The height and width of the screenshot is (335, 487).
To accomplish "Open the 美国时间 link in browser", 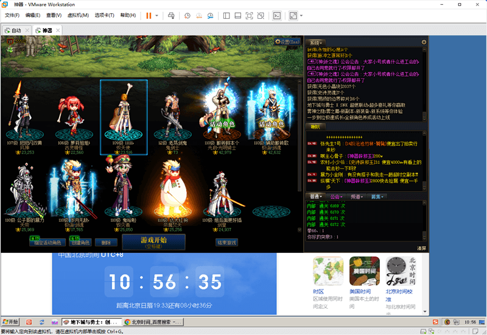I will pos(360,292).
